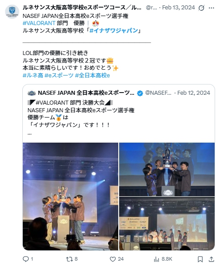220x266 pixels.
Task: Repost this tweet using retweet icon
Action: tap(69, 259)
